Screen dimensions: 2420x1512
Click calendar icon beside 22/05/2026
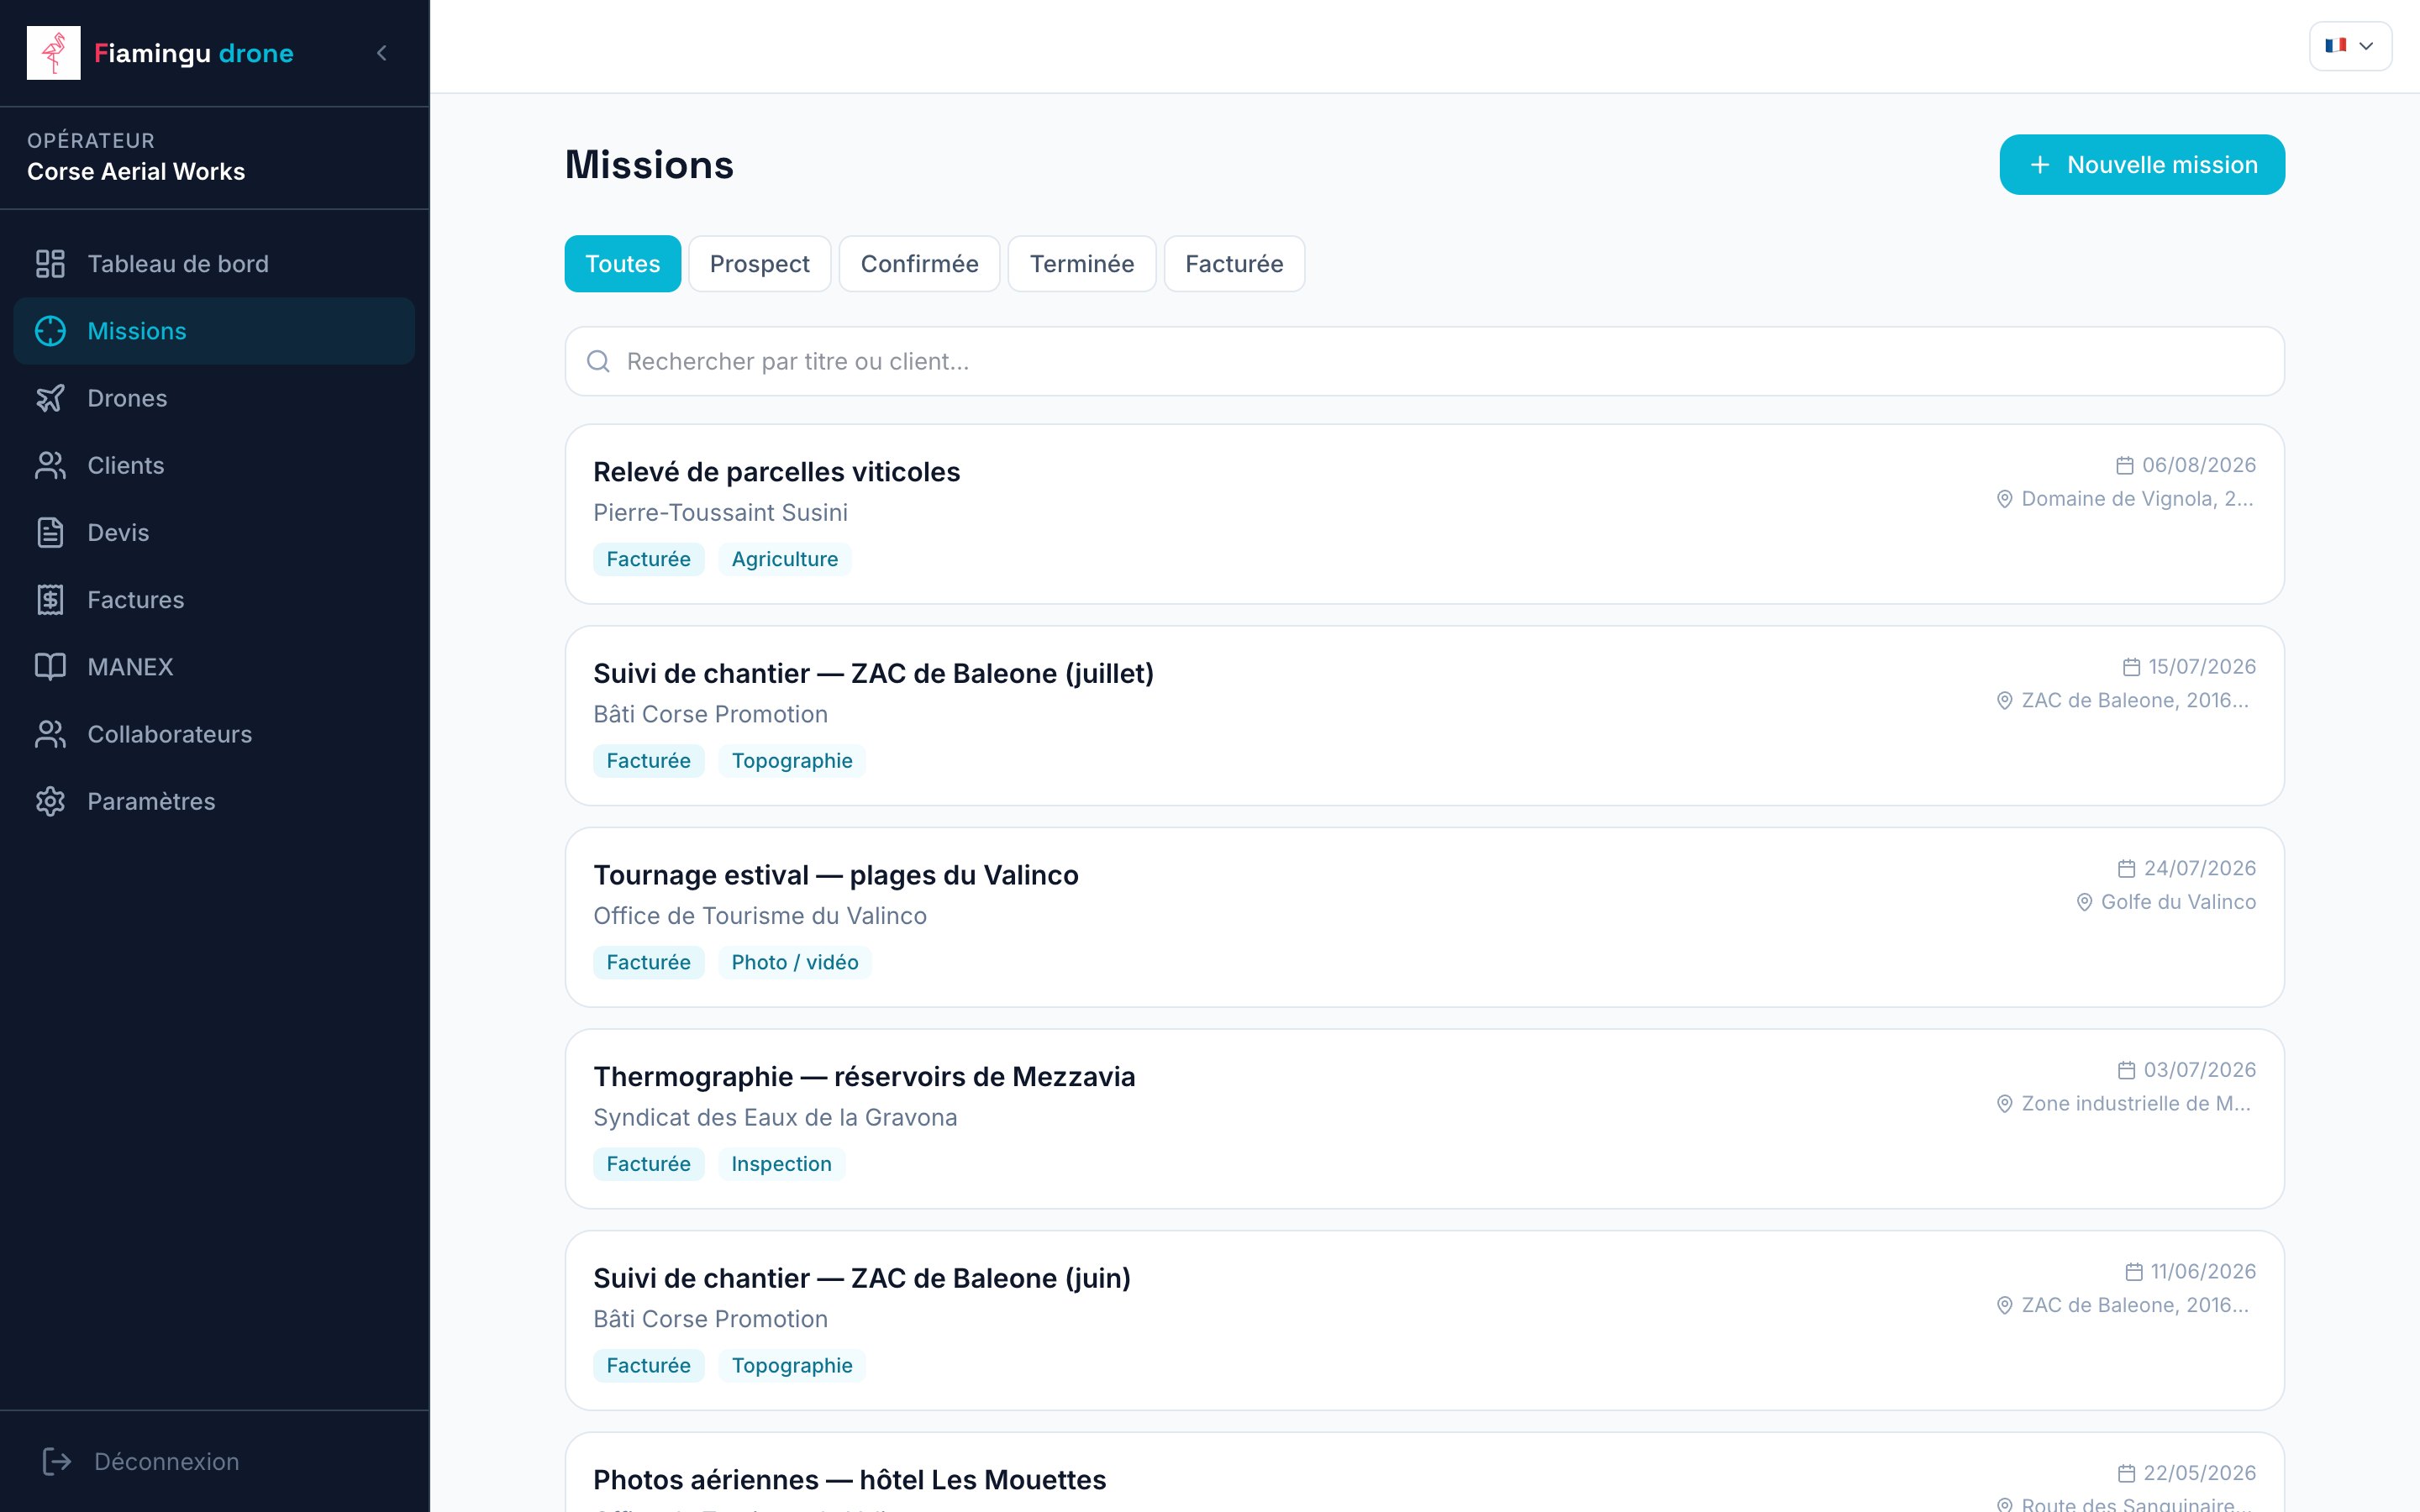pos(2126,1474)
